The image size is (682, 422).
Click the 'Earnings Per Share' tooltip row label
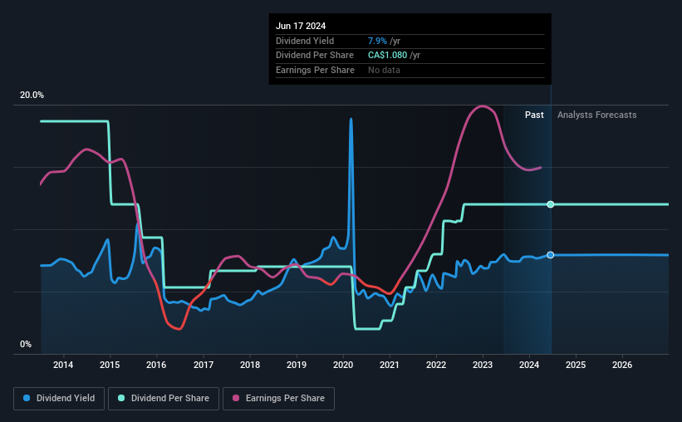(315, 70)
